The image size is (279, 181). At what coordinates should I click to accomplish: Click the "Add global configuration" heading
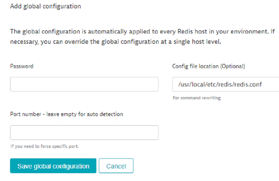click(x=45, y=7)
